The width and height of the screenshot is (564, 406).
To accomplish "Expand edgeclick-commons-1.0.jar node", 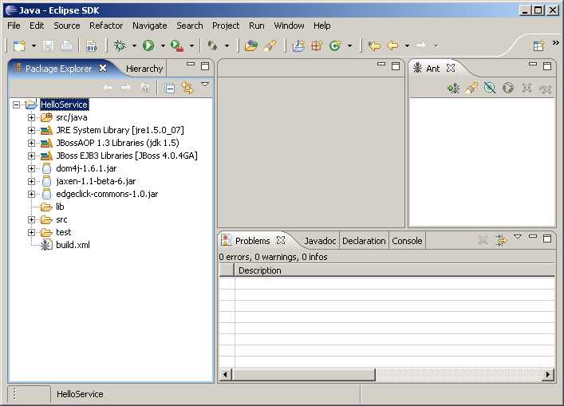I will [x=31, y=194].
